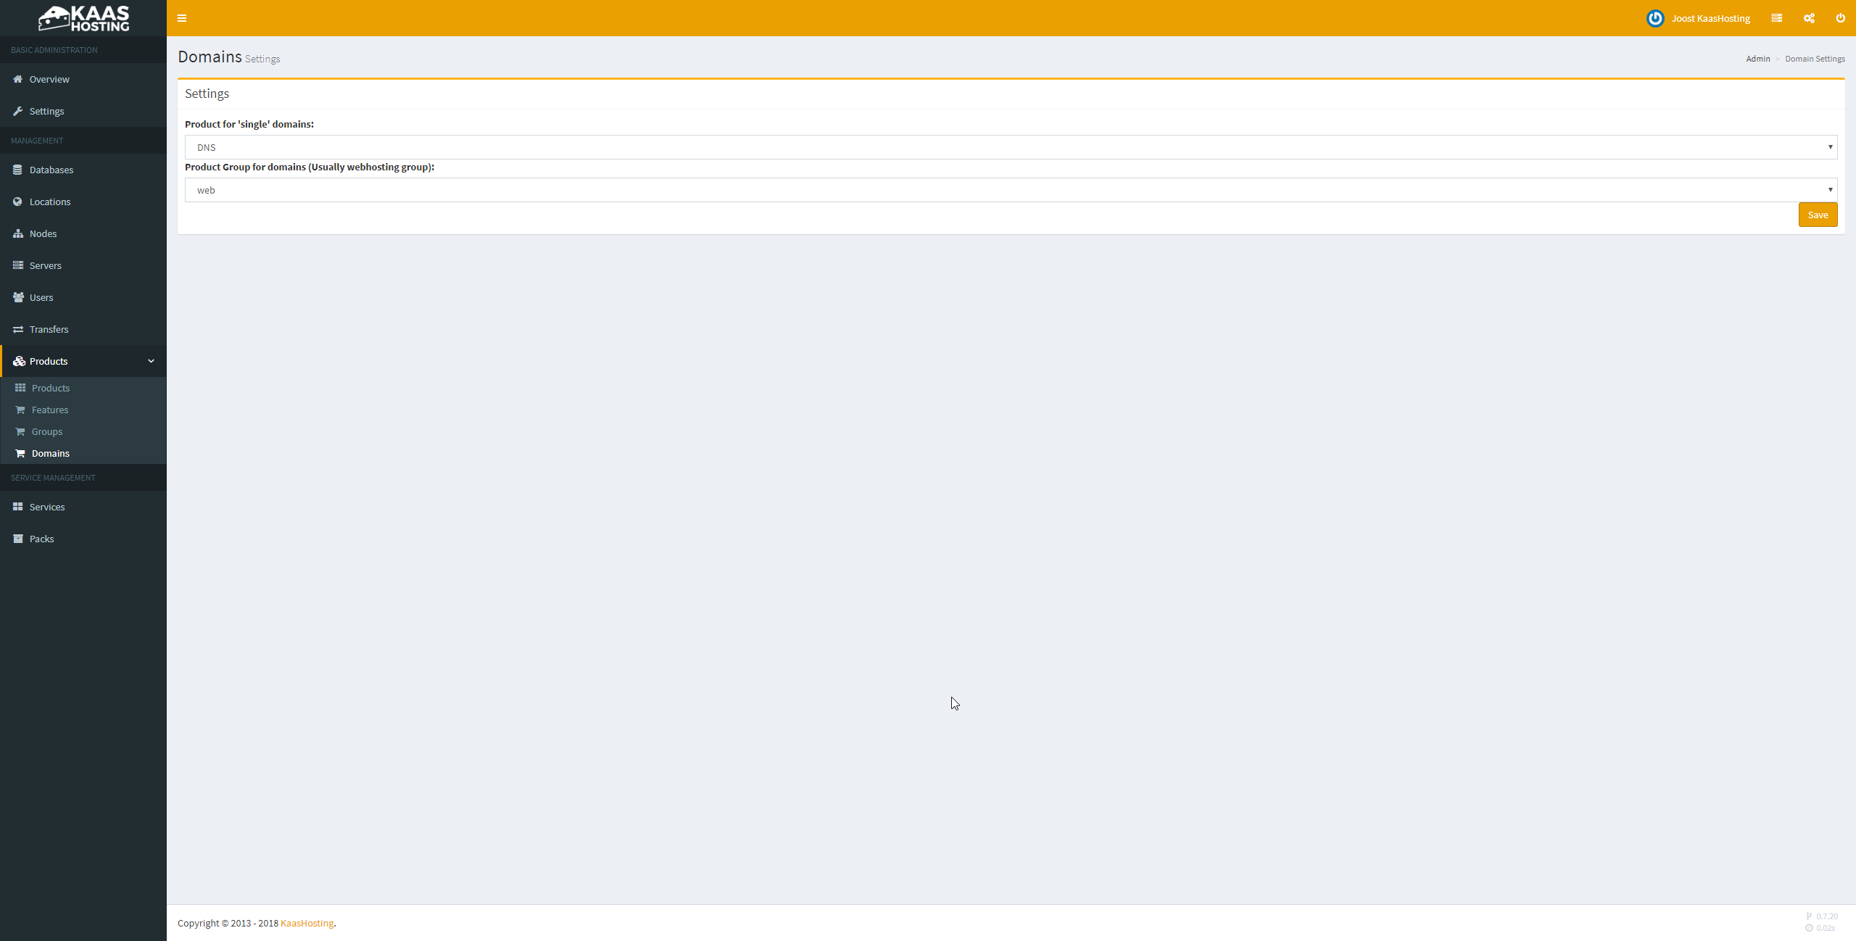Click the Joost KaasHosting user avatar
Image resolution: width=1856 pixels, height=941 pixels.
pos(1654,18)
